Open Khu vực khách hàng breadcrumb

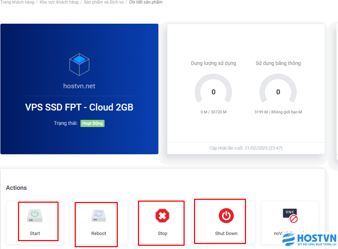[59, 2]
